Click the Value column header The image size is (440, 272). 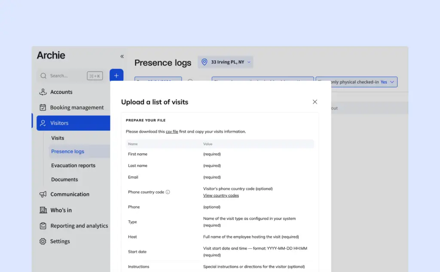tap(208, 144)
